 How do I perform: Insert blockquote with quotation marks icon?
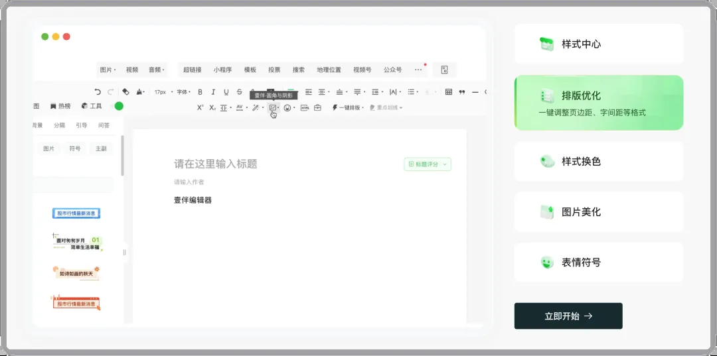click(462, 92)
